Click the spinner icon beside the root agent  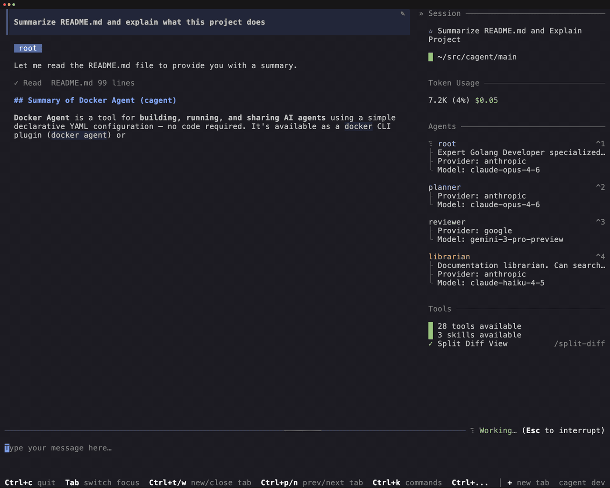pos(430,144)
